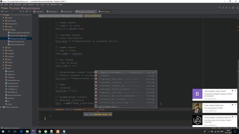The height and width of the screenshot is (134, 239).
Task: Choose _COOKIE from autocomplete list
Action: click(x=126, y=76)
